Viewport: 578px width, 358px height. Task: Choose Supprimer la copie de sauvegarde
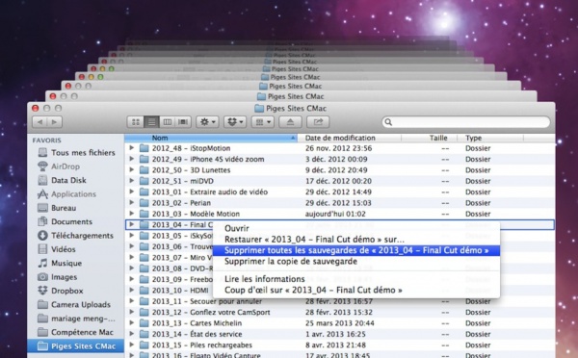(356, 262)
